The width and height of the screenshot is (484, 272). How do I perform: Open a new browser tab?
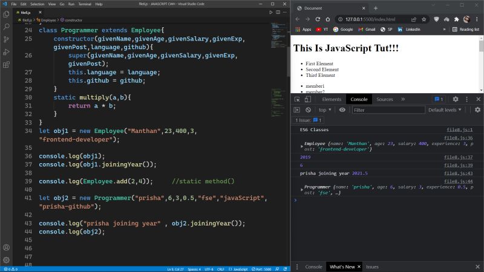[x=376, y=8]
